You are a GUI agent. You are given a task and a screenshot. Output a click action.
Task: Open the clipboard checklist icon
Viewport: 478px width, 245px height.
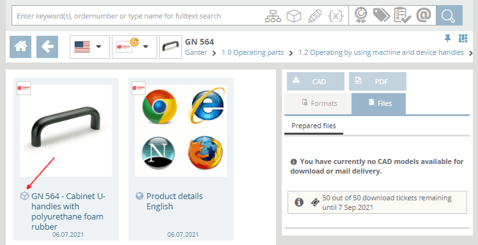(x=402, y=15)
